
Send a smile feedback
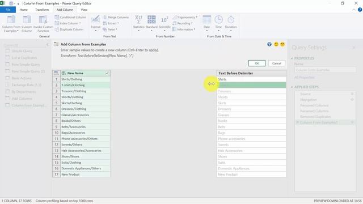pos(276,44)
